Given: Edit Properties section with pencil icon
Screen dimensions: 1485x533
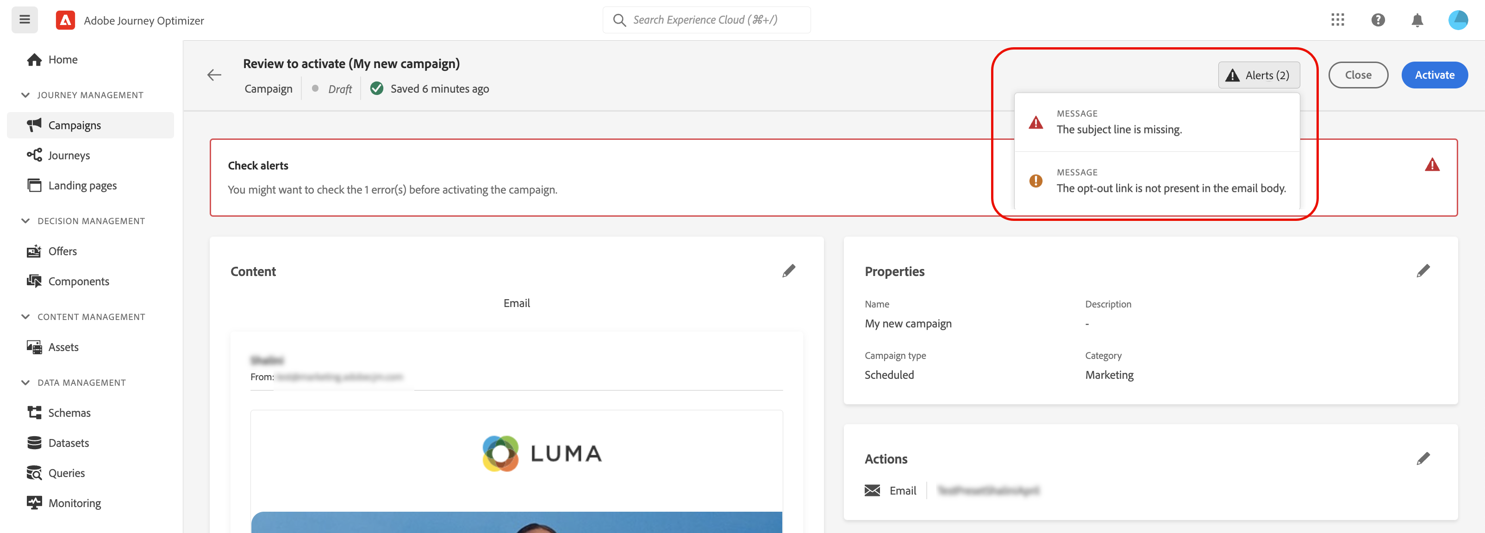Looking at the screenshot, I should (x=1423, y=271).
